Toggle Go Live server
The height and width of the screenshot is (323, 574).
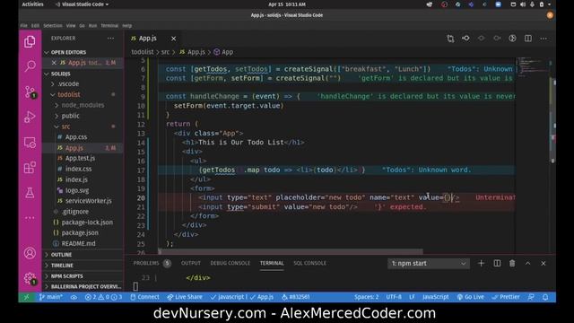pos(470,297)
